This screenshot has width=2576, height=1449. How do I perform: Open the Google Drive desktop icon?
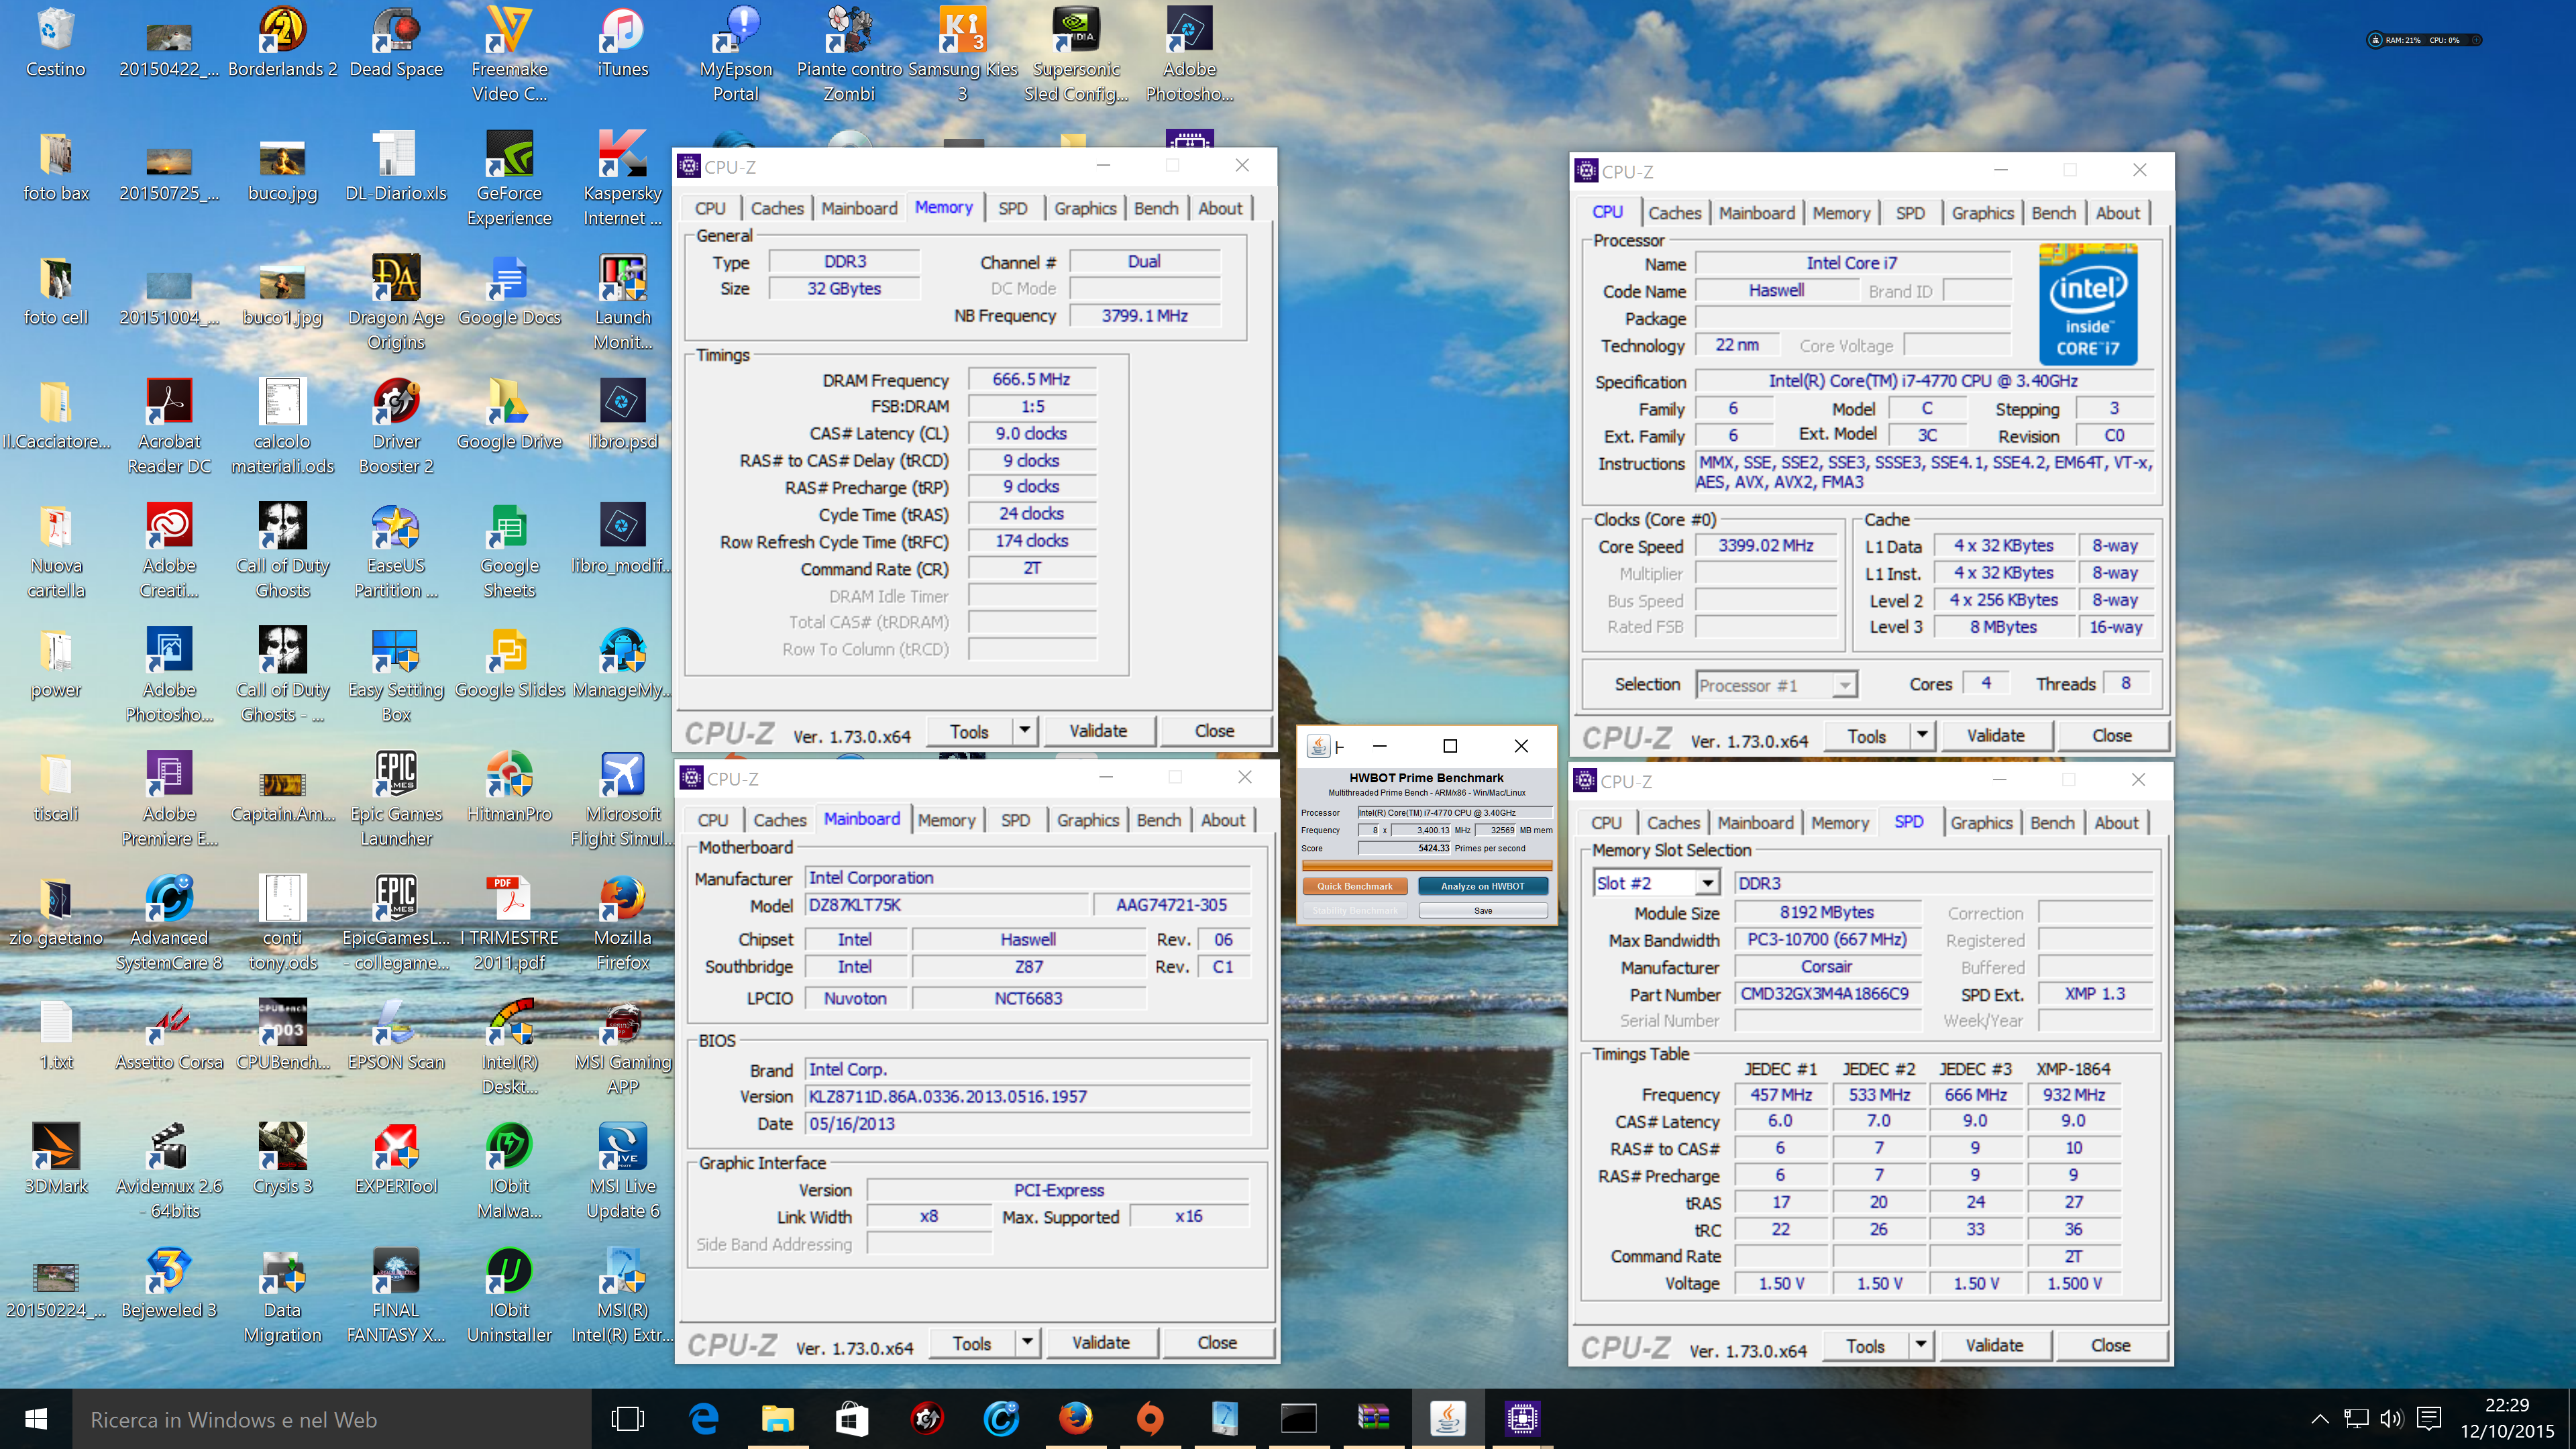(509, 415)
